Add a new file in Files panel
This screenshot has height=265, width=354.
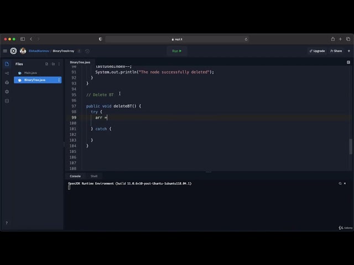pos(46,64)
